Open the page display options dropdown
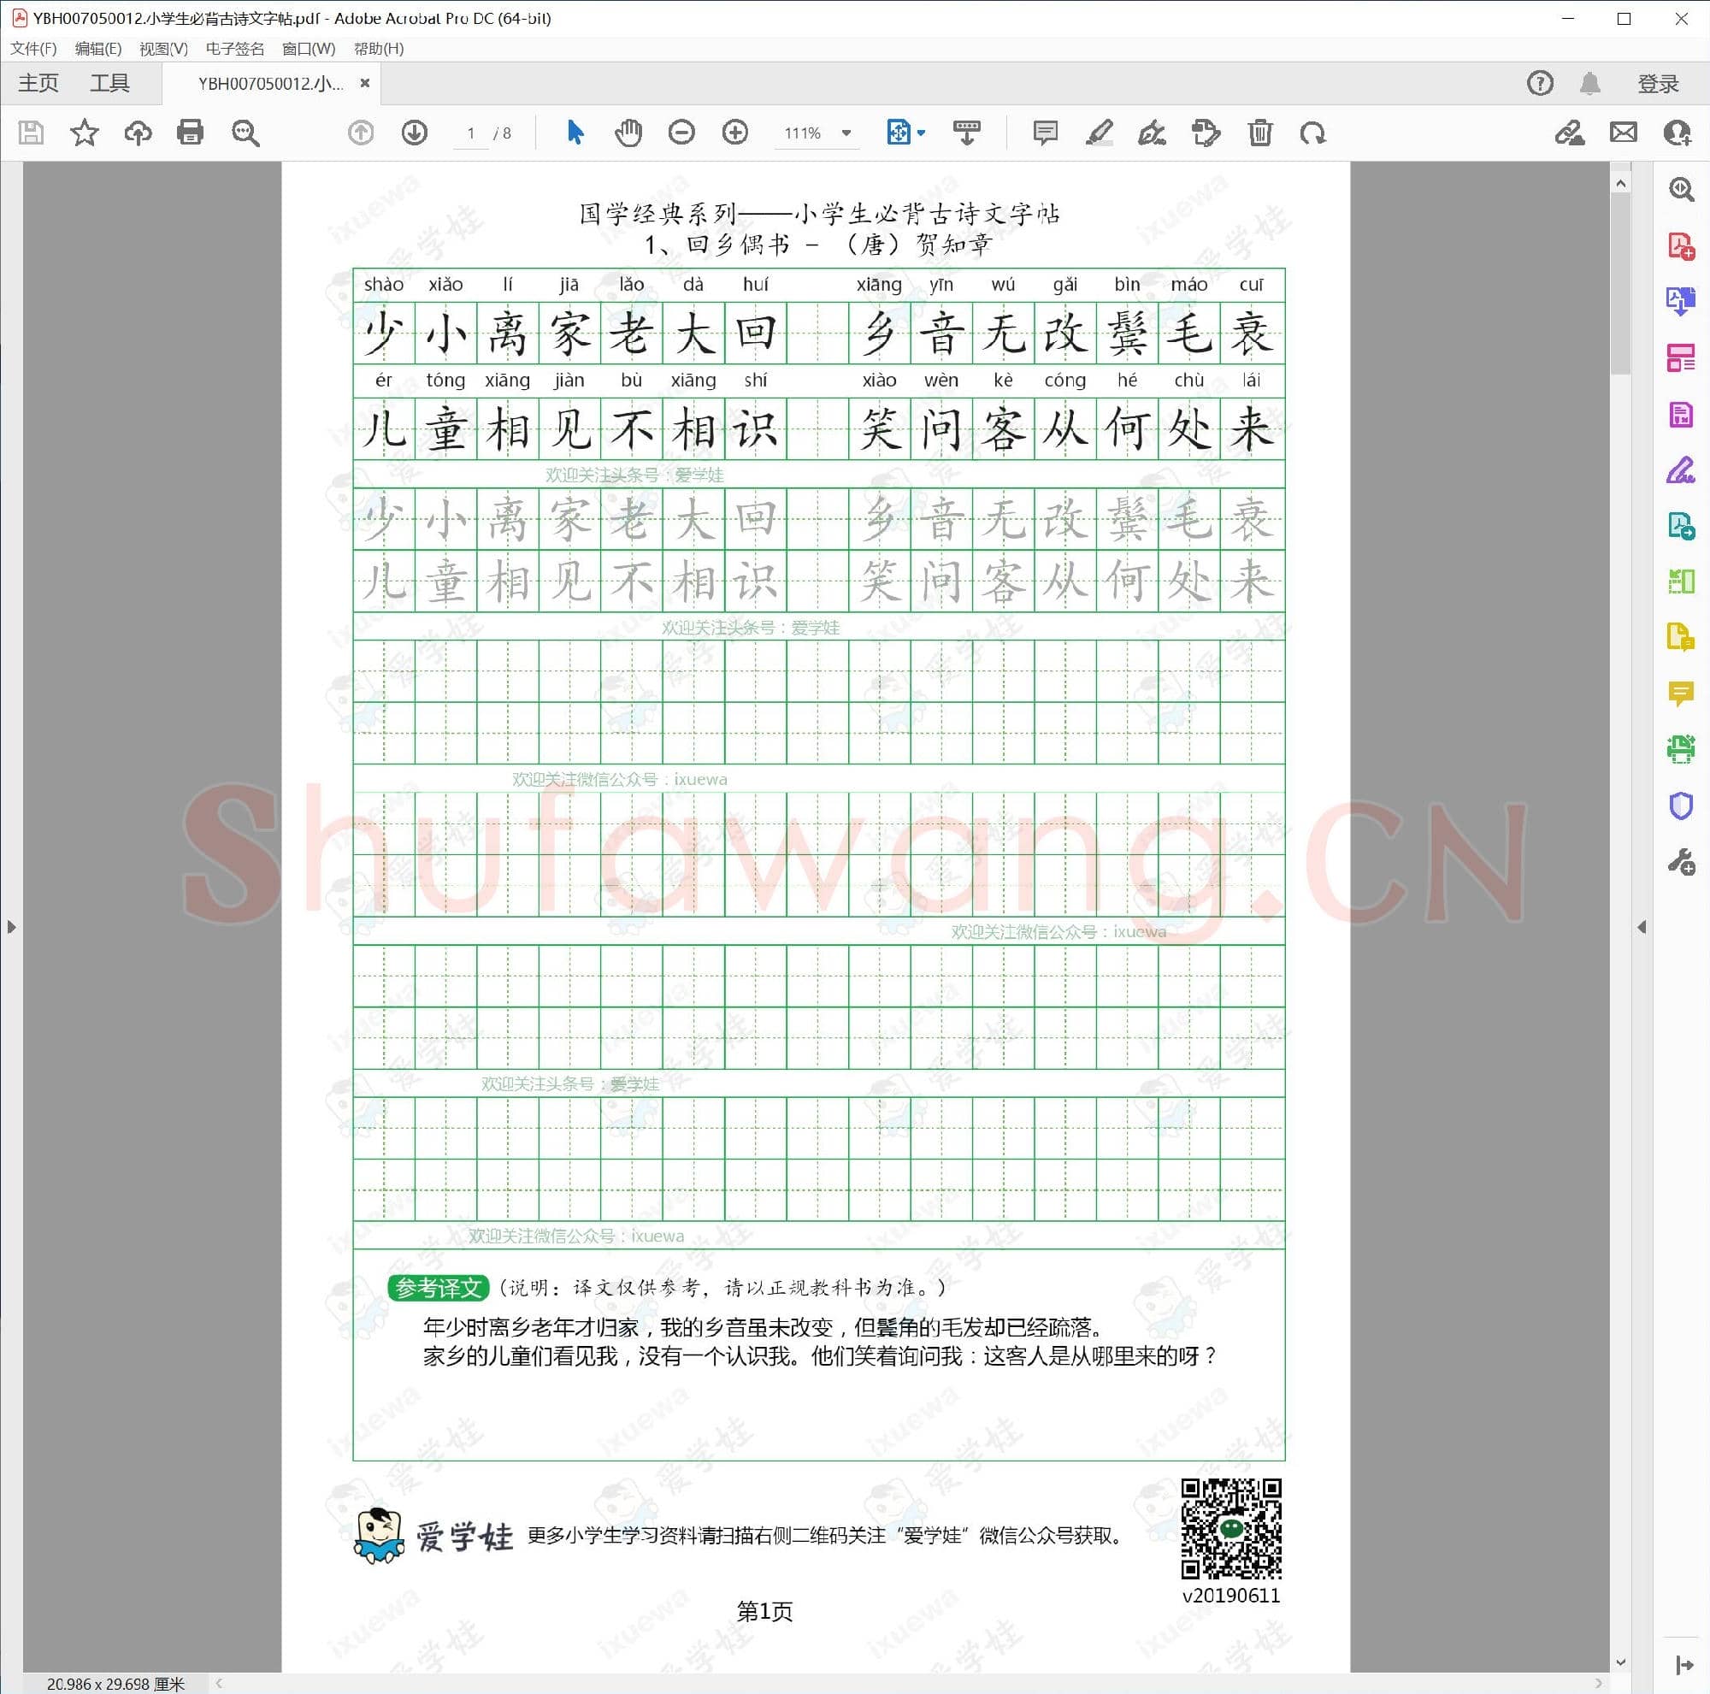The width and height of the screenshot is (1710, 1694). pyautogui.click(x=921, y=133)
